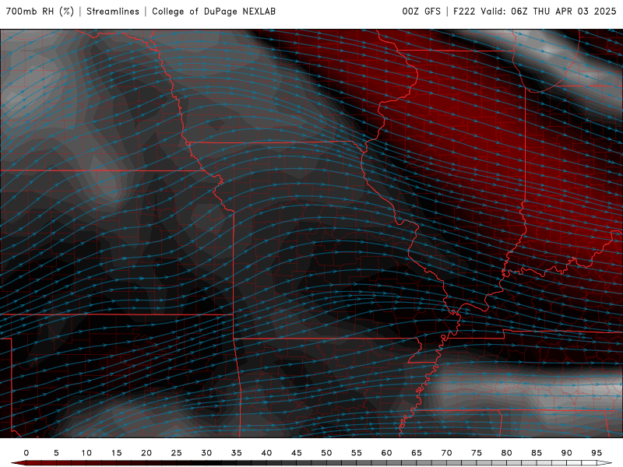Screen dimensions: 623x467
Task: Click the colorbar label "20"
Action: tap(146, 453)
